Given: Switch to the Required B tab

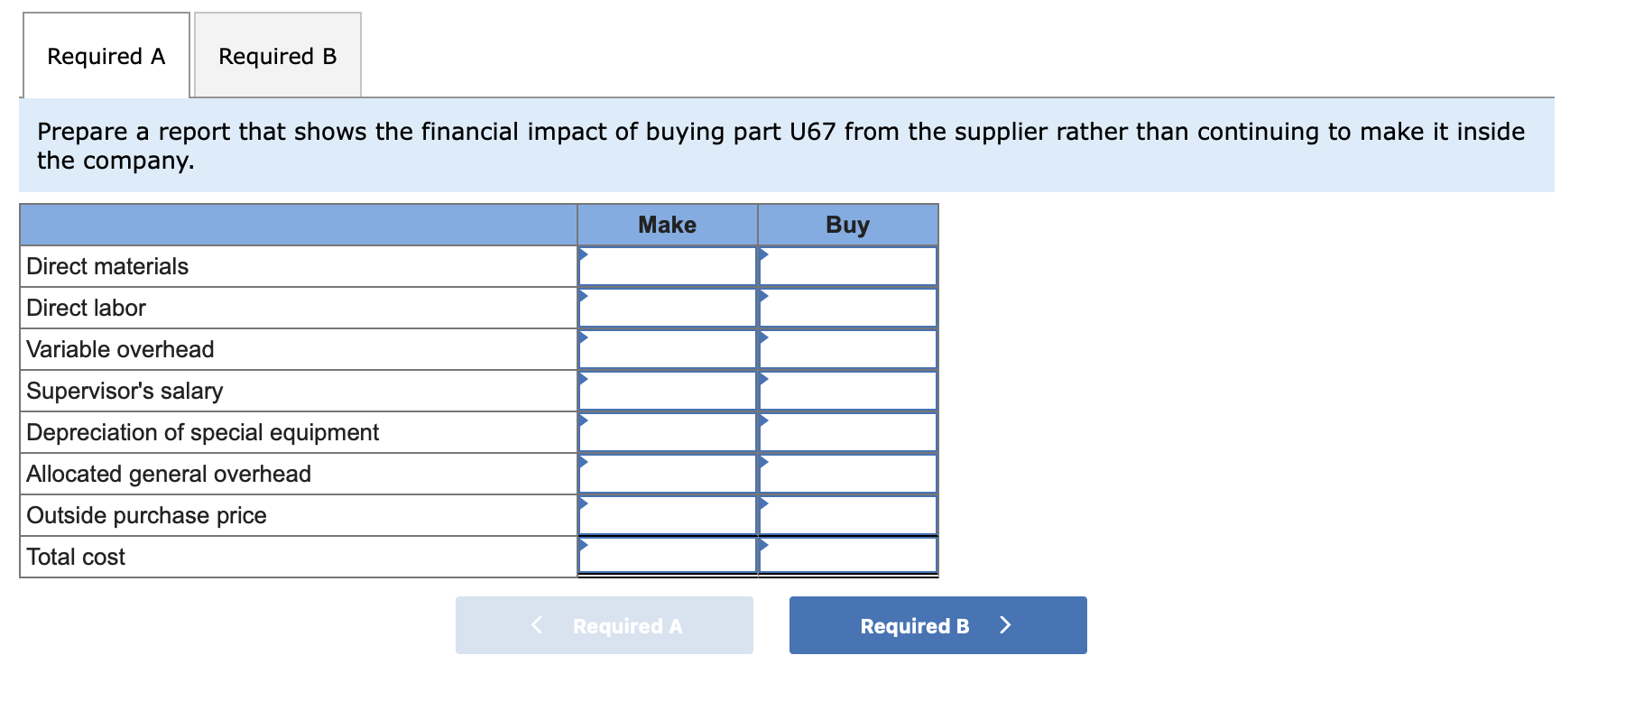Looking at the screenshot, I should [276, 56].
